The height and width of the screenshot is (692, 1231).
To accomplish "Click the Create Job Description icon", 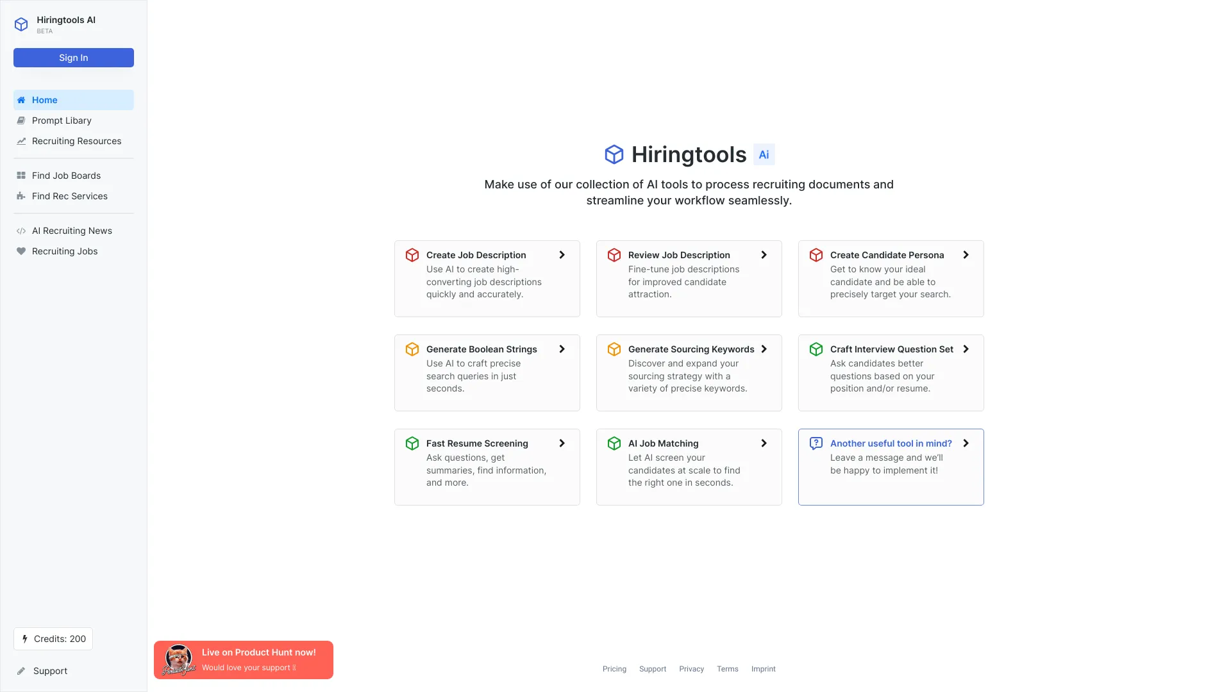I will click(412, 255).
